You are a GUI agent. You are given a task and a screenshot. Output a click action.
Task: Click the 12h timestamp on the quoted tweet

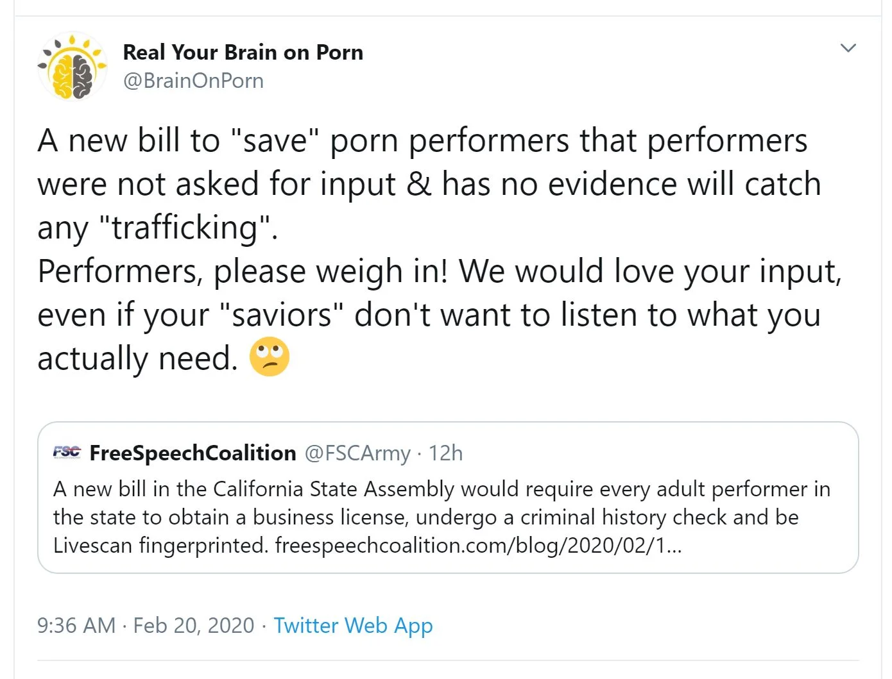[445, 453]
